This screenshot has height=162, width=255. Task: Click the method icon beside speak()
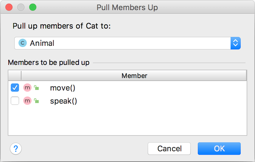pyautogui.click(x=27, y=101)
